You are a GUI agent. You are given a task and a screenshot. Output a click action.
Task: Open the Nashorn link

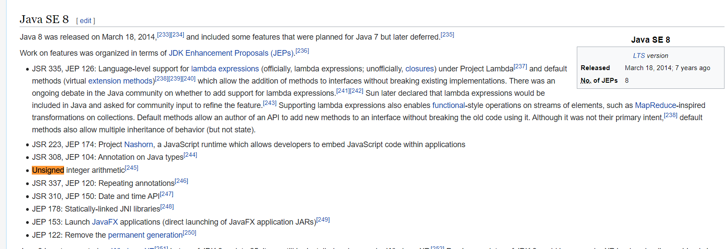point(139,145)
